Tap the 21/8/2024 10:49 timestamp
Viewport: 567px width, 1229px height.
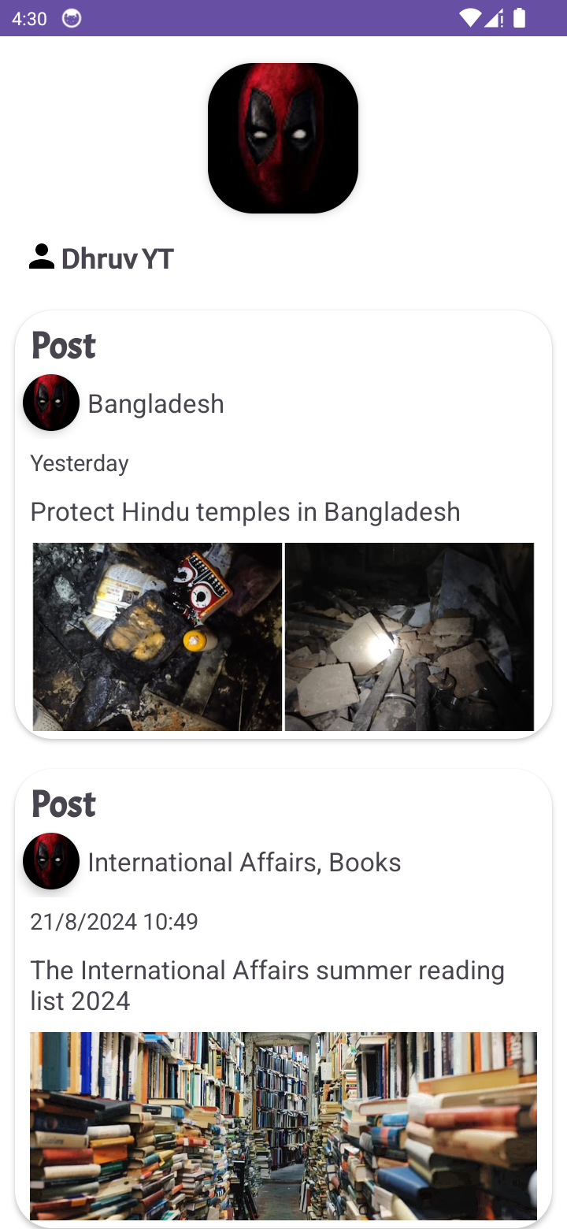point(114,921)
